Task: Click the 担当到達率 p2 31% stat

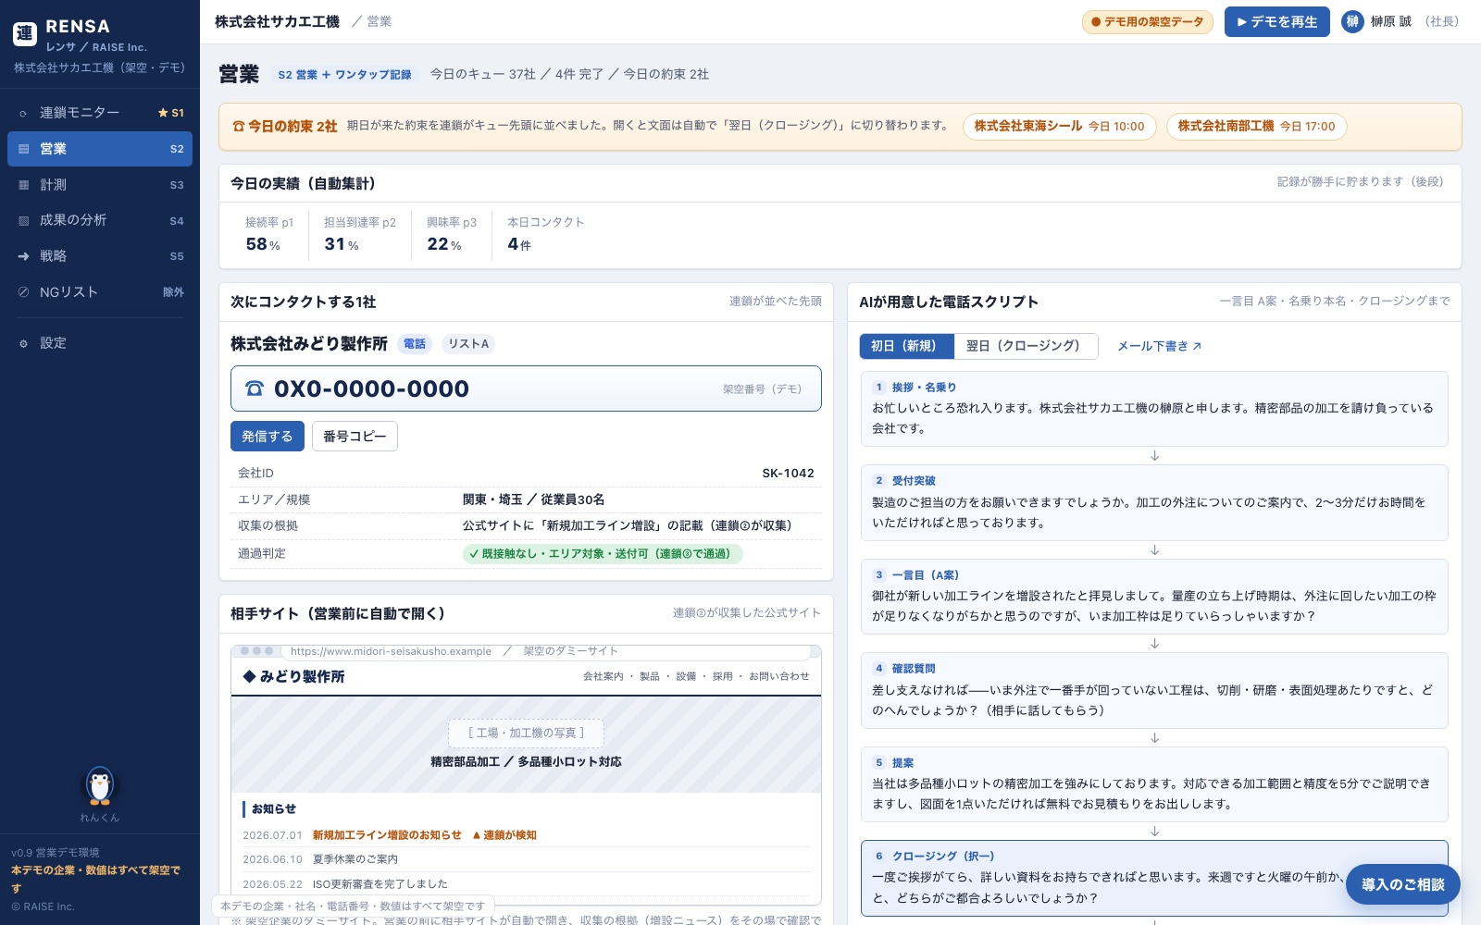Action: click(x=359, y=234)
